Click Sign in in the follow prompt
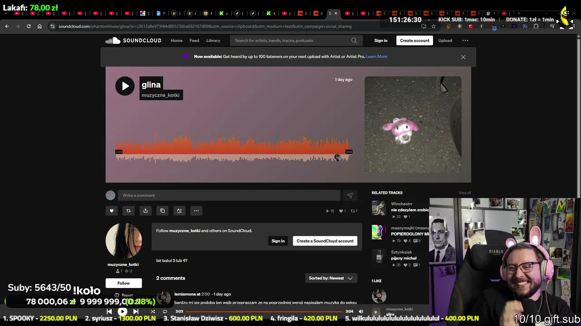 tap(278, 241)
